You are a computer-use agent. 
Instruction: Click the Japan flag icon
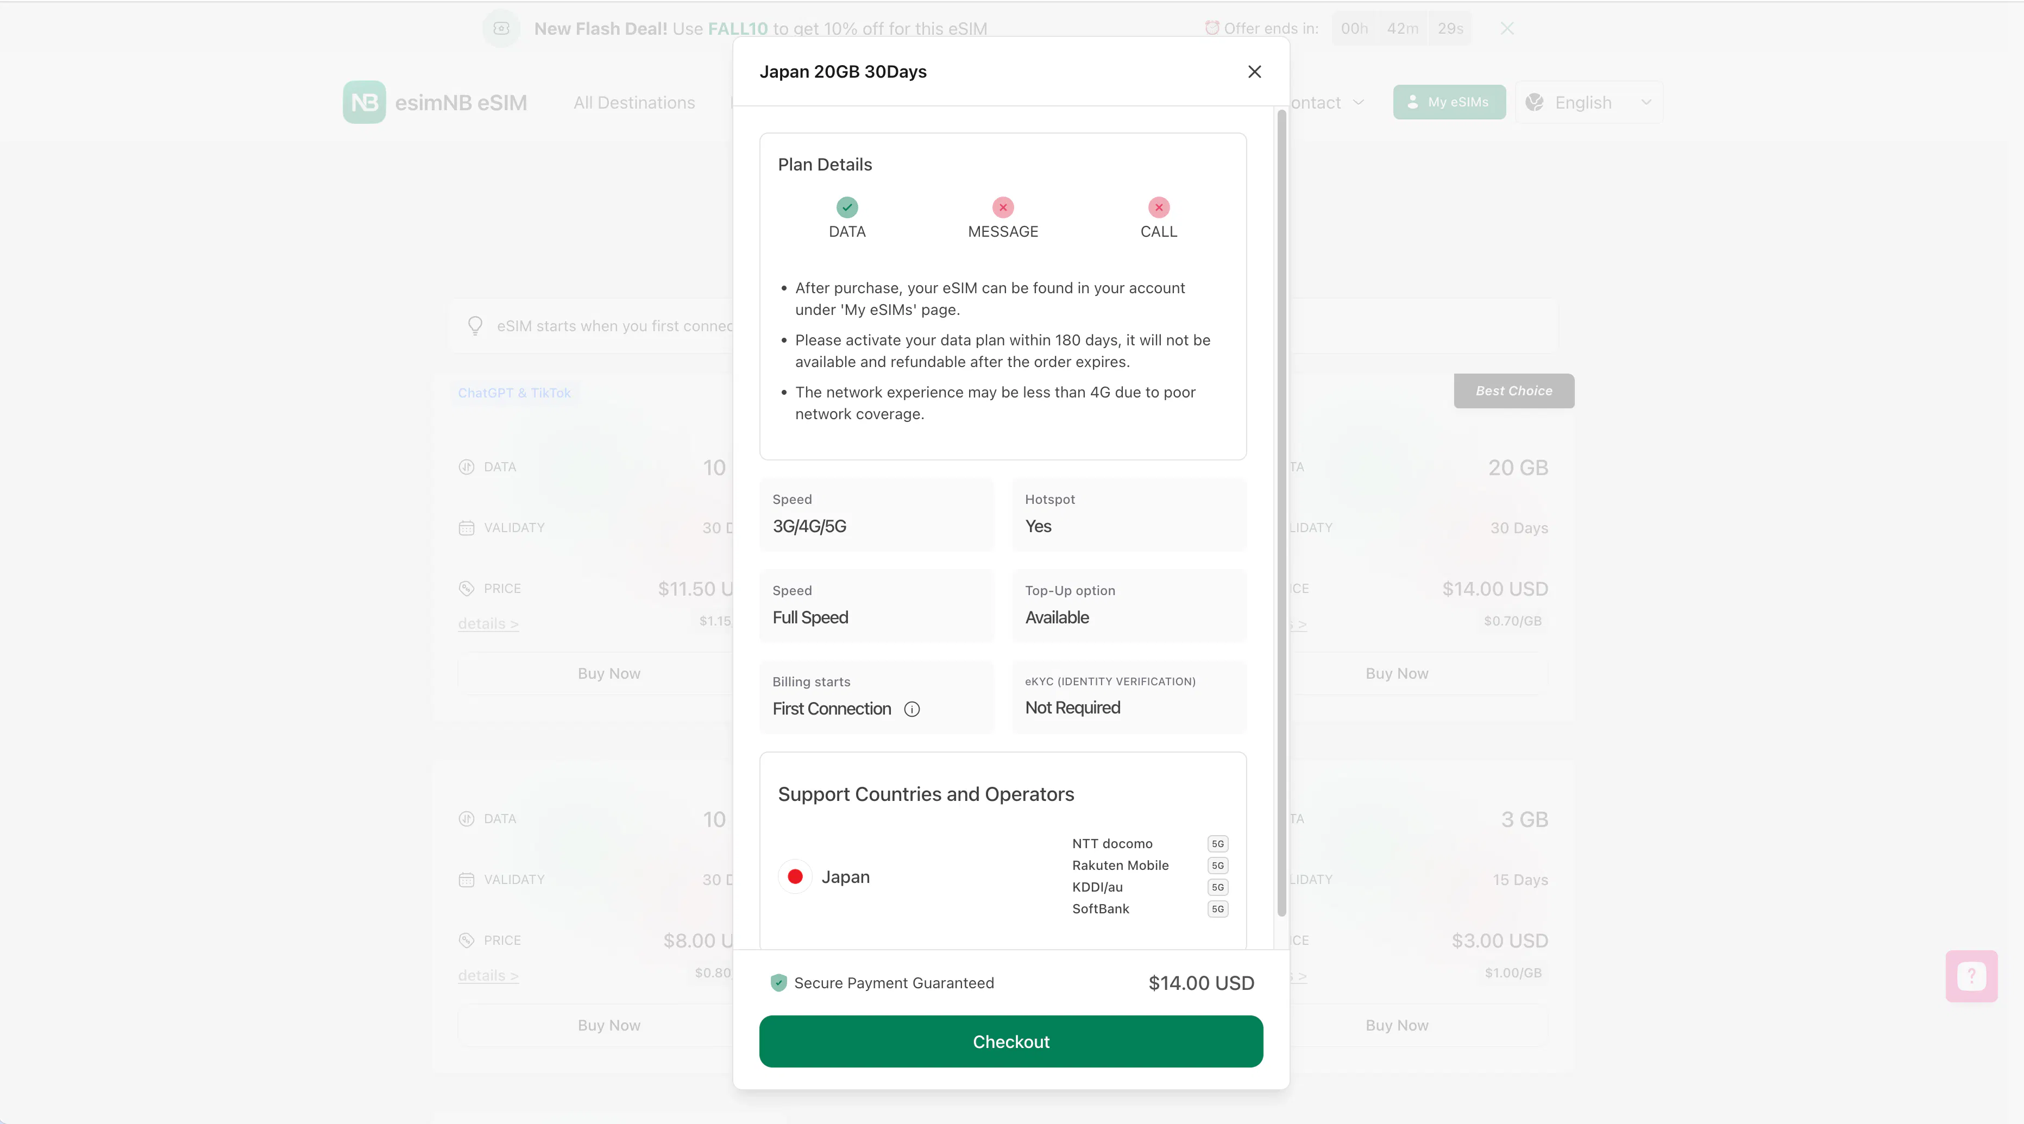[x=794, y=876]
